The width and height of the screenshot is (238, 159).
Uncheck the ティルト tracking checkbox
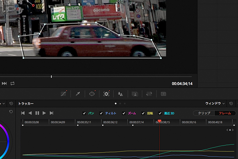[101, 113]
